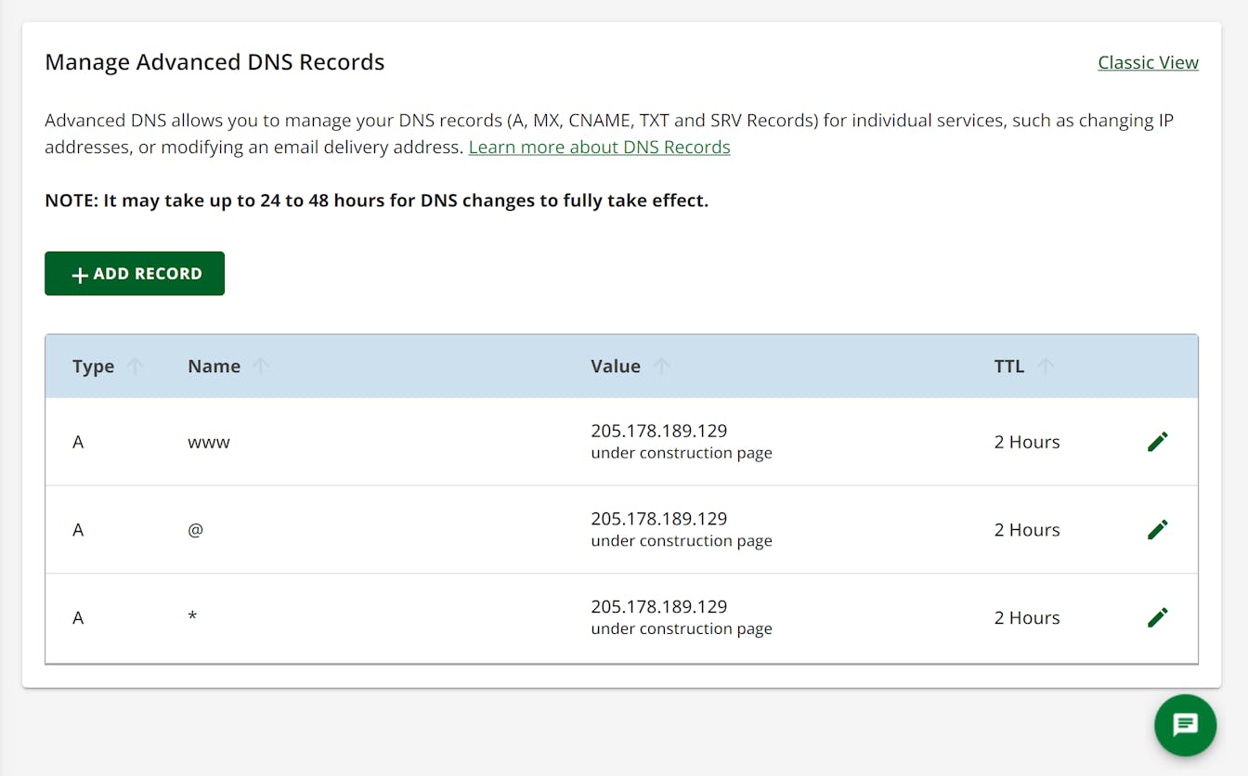
Task: Click the Value column header
Action: pos(615,367)
